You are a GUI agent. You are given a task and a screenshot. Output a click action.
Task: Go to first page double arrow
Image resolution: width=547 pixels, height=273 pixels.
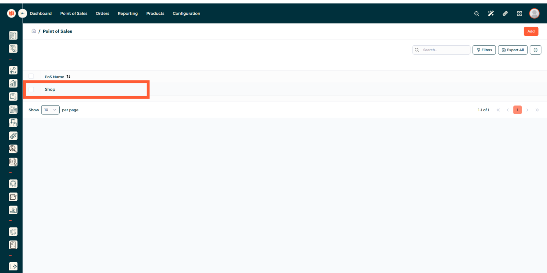click(x=498, y=110)
